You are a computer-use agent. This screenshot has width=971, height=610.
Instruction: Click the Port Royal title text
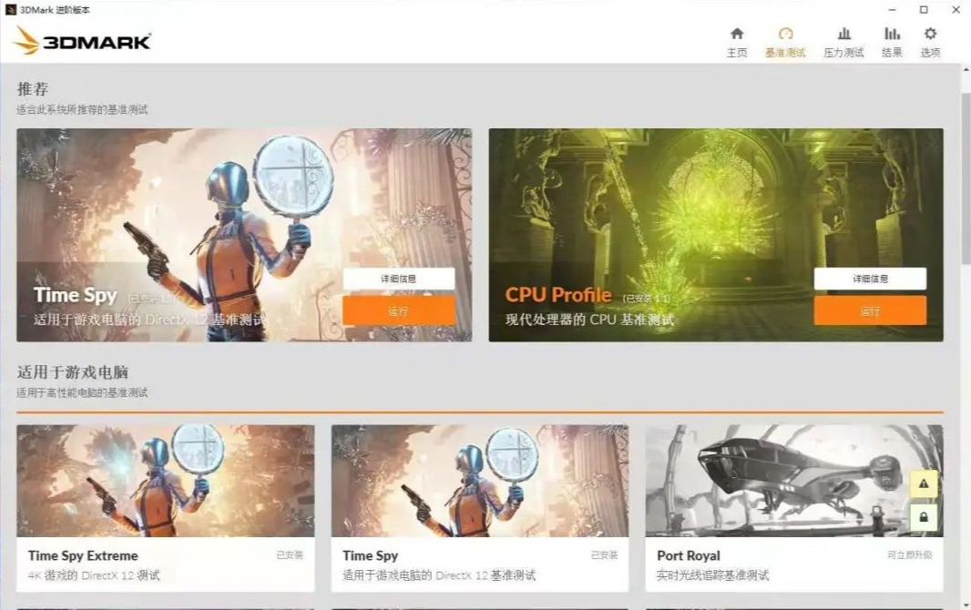pos(689,555)
